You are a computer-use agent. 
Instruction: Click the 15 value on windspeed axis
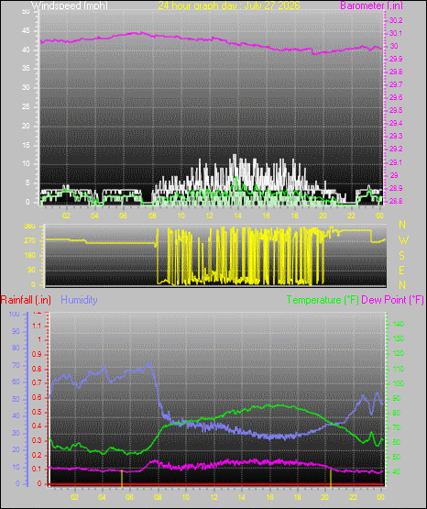tap(26, 145)
